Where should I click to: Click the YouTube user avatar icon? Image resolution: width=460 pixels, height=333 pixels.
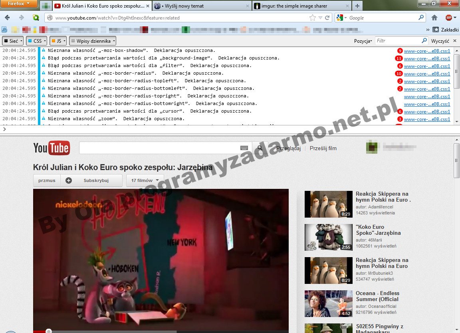[372, 148]
